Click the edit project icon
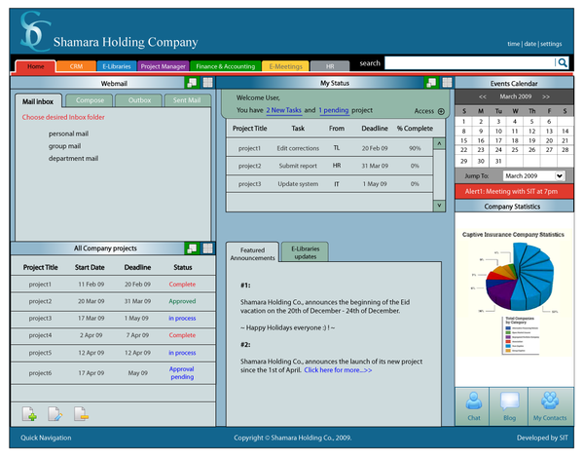584x458 pixels. (55, 414)
